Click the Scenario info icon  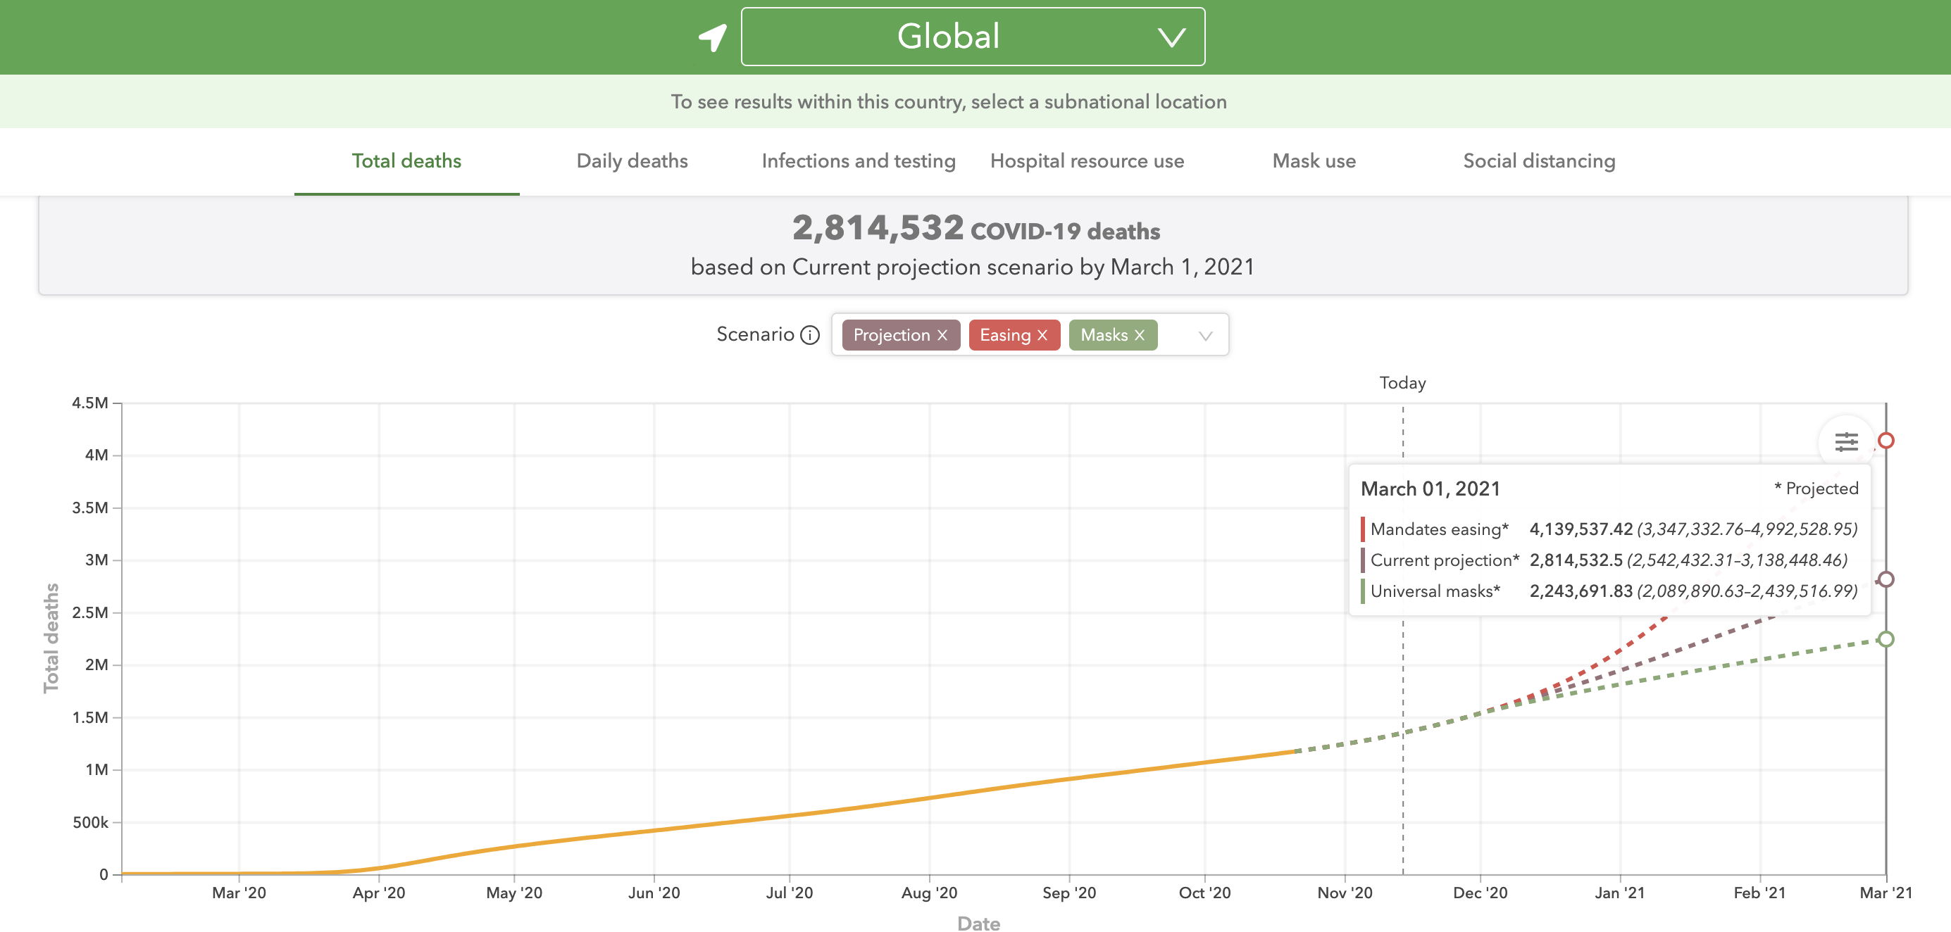(810, 334)
